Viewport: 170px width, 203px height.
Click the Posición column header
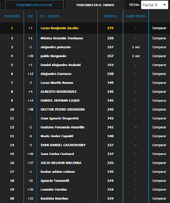pyautogui.click(x=12, y=16)
